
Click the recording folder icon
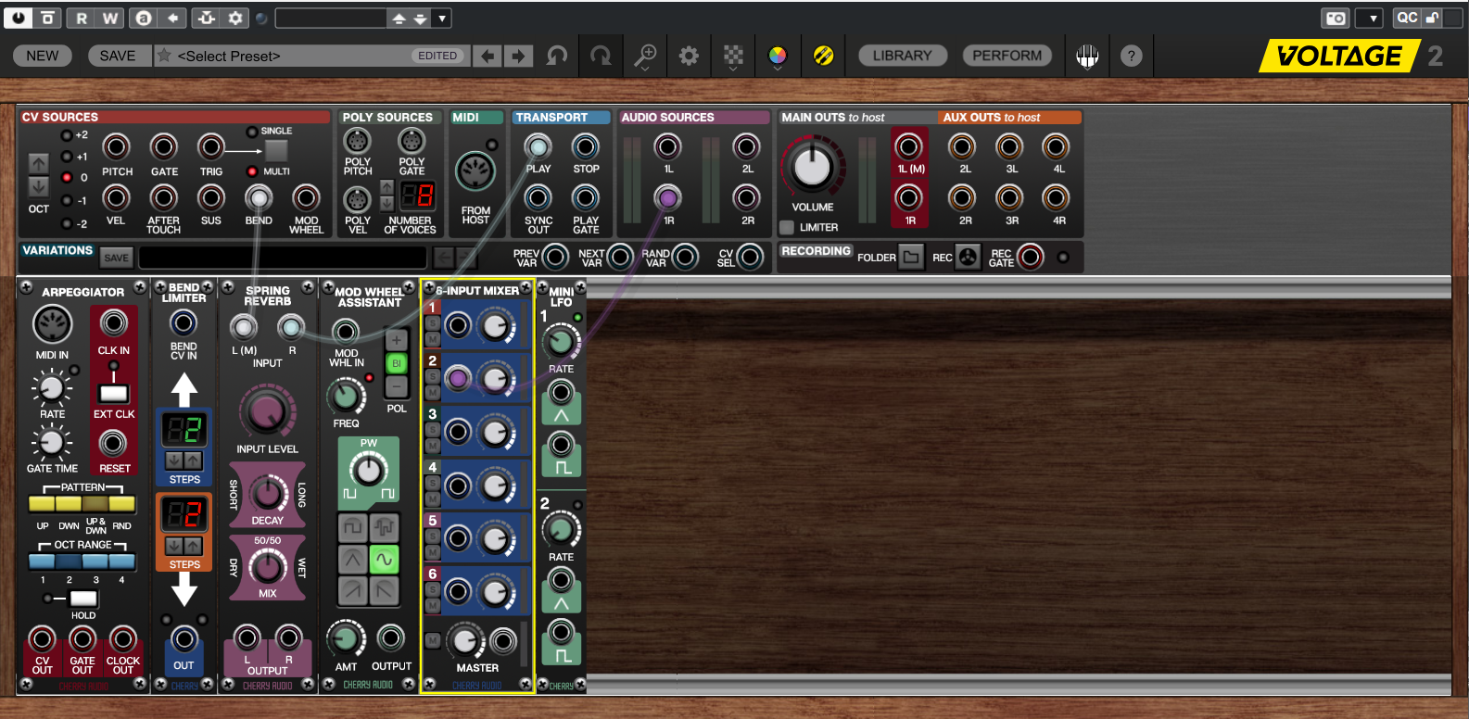(911, 258)
